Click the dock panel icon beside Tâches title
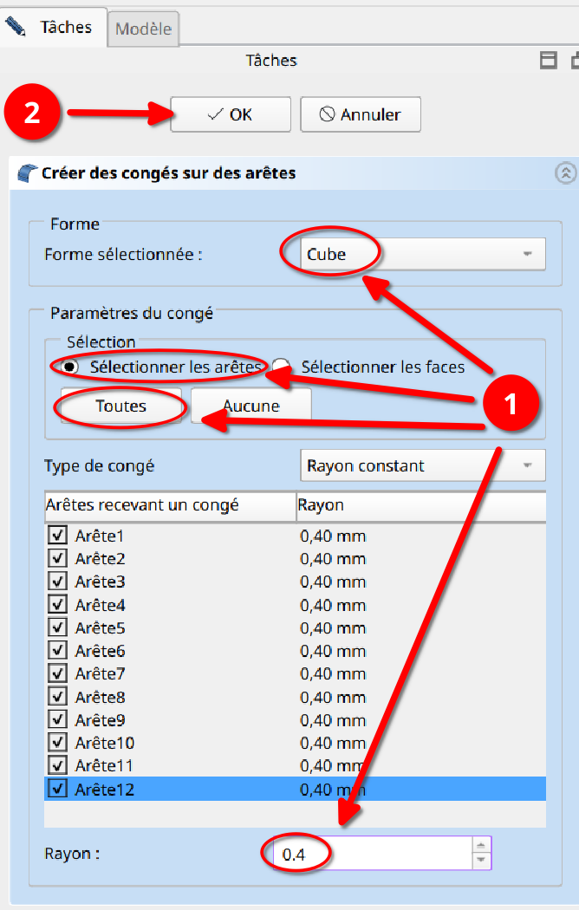This screenshot has height=910, width=579. point(548,61)
